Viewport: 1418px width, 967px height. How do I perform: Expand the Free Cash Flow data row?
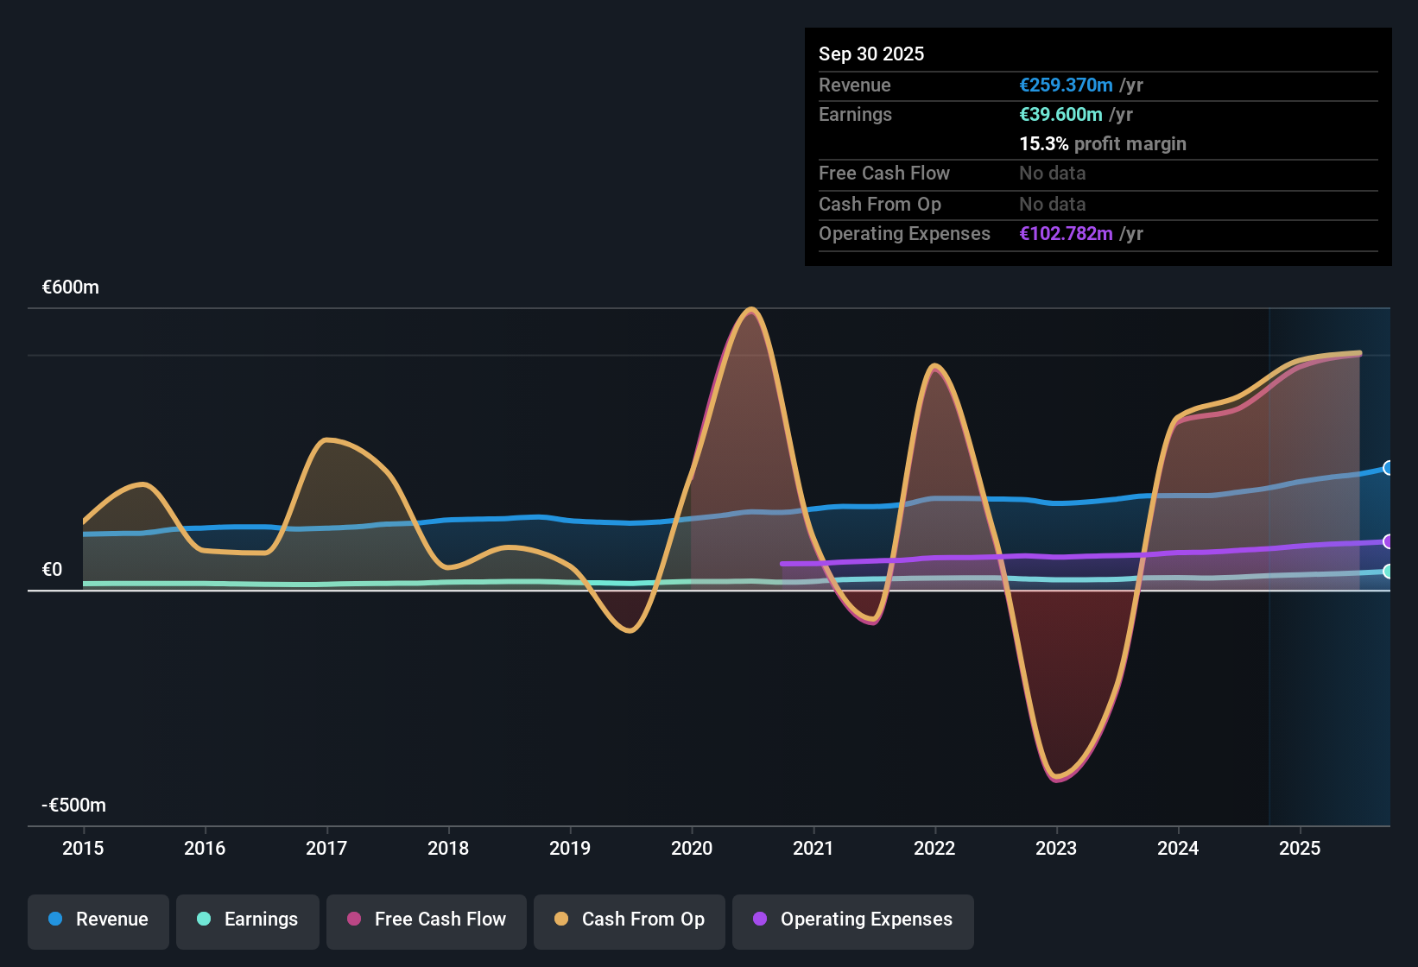pos(884,174)
